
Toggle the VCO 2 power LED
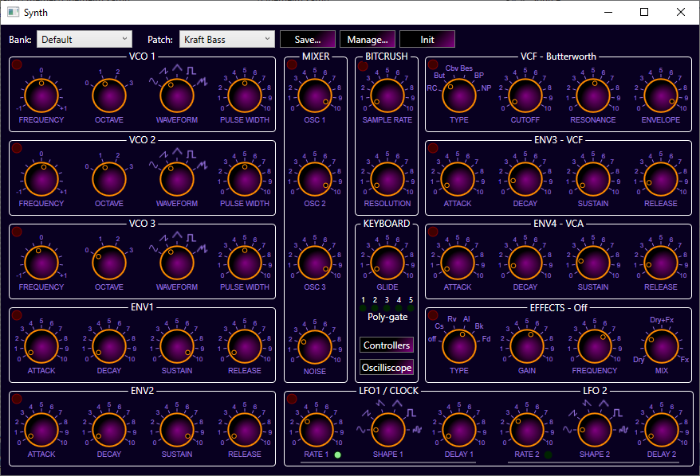pos(17,148)
